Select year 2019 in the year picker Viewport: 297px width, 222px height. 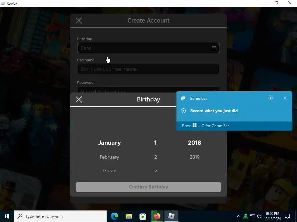[195, 157]
